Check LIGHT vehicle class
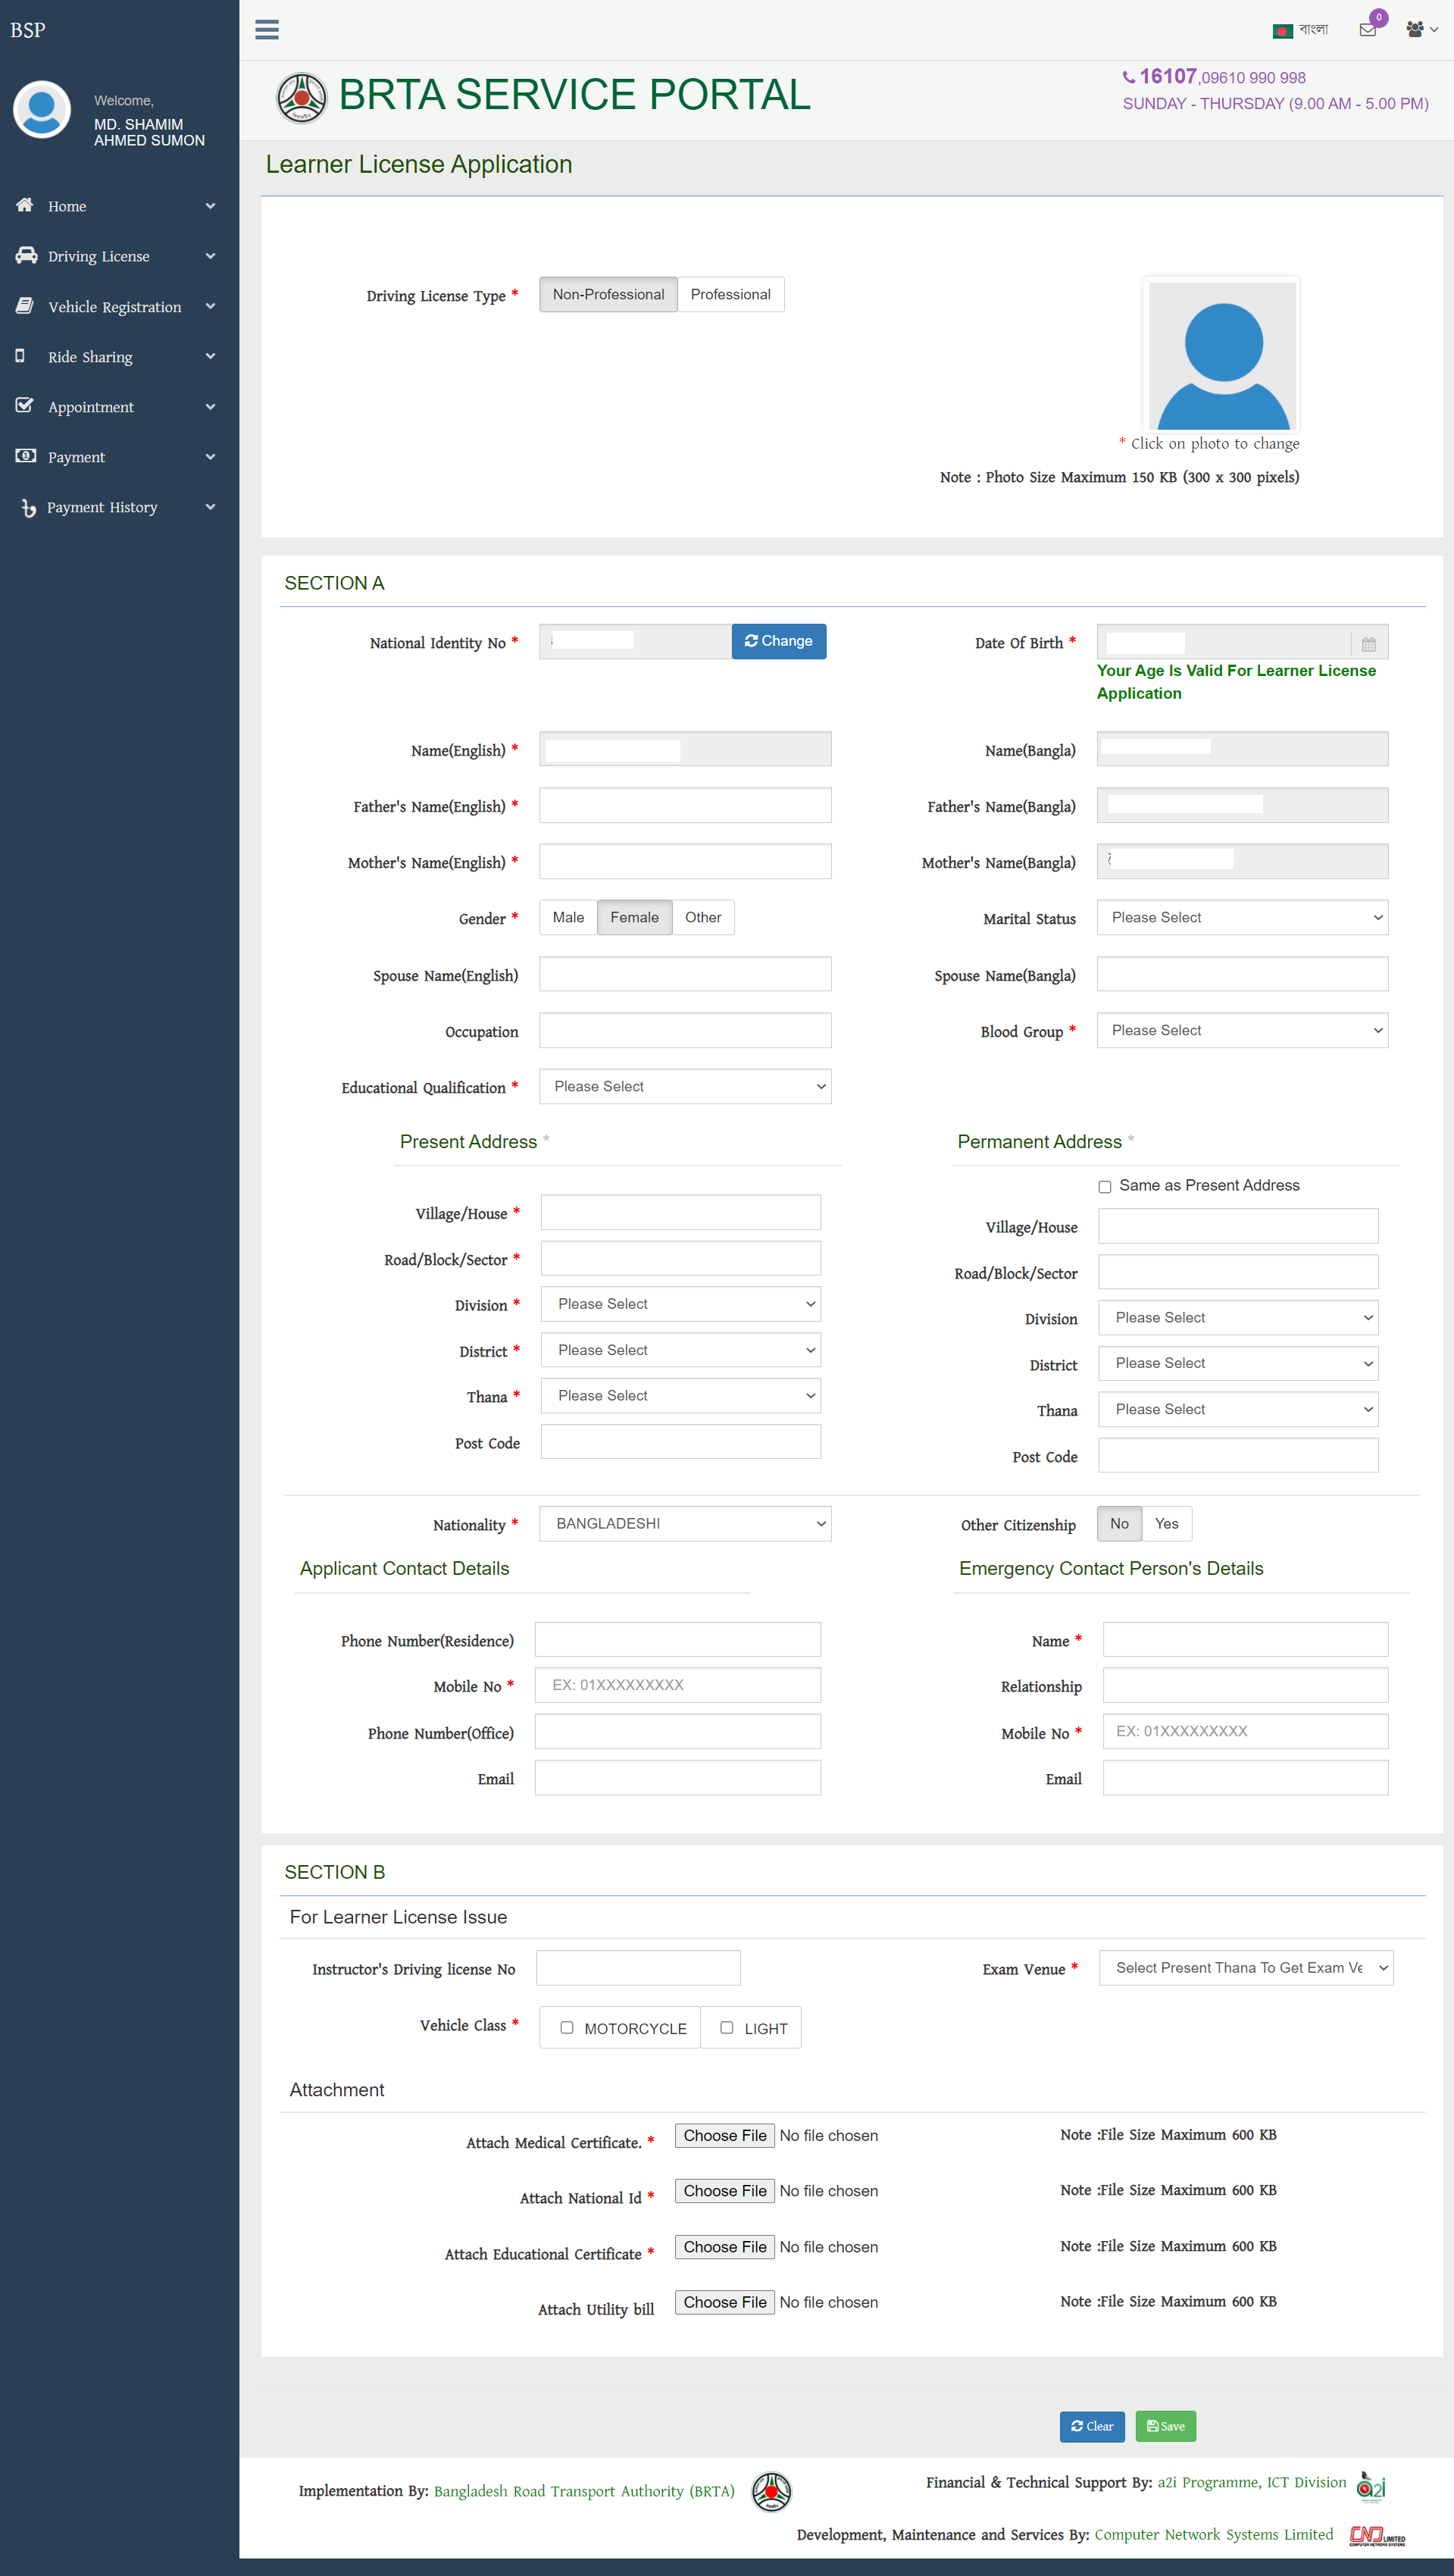 (726, 2027)
